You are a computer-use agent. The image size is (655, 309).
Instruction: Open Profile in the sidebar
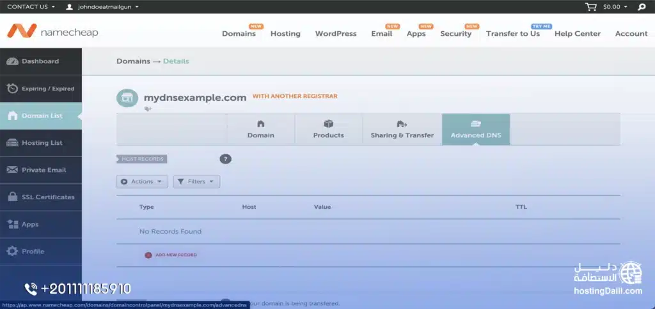click(41, 252)
